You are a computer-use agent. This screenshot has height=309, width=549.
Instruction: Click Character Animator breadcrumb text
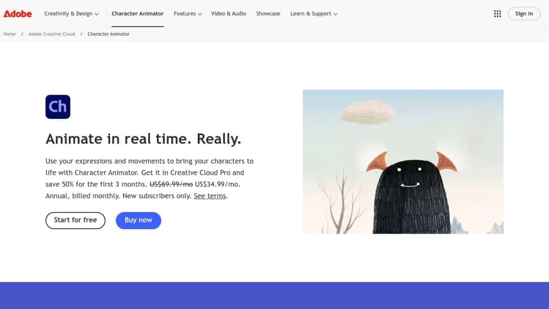tap(109, 34)
